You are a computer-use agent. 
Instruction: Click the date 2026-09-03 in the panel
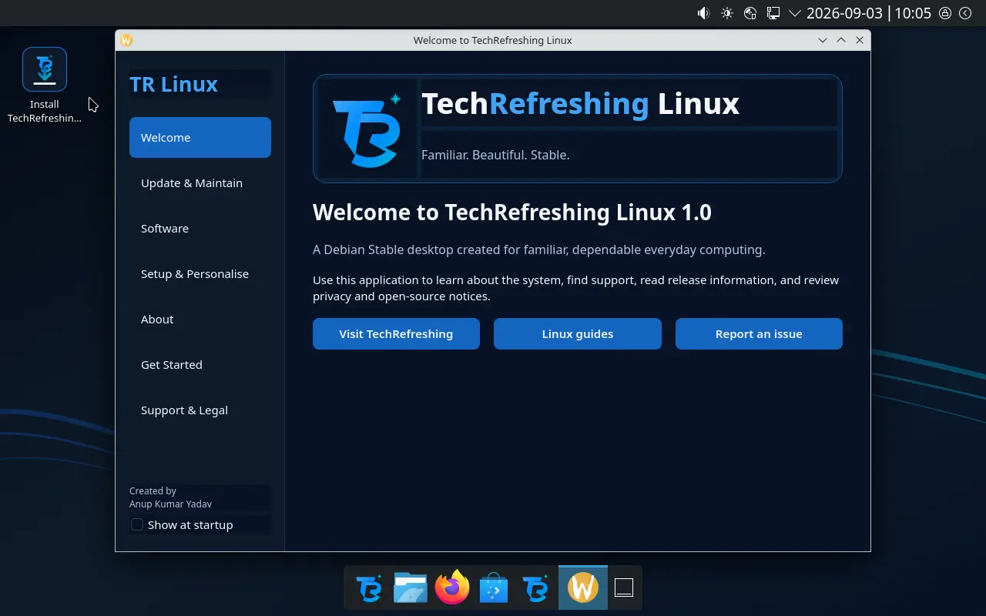[x=845, y=13]
